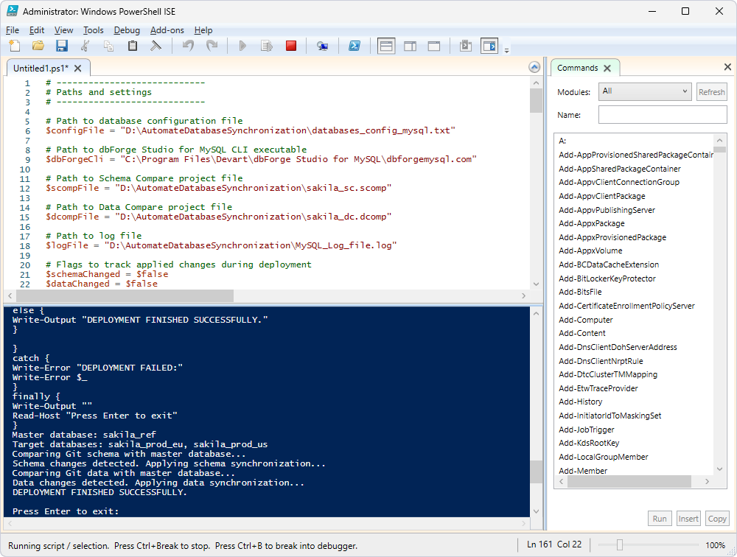This screenshot has height=557, width=737.
Task: Insert the selected command
Action: tap(688, 518)
